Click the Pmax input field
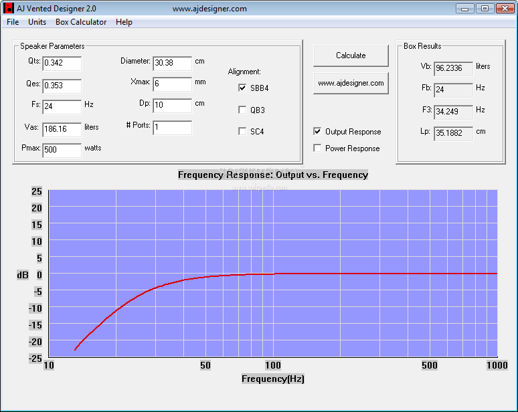Viewport: 518px width, 412px height. [62, 150]
